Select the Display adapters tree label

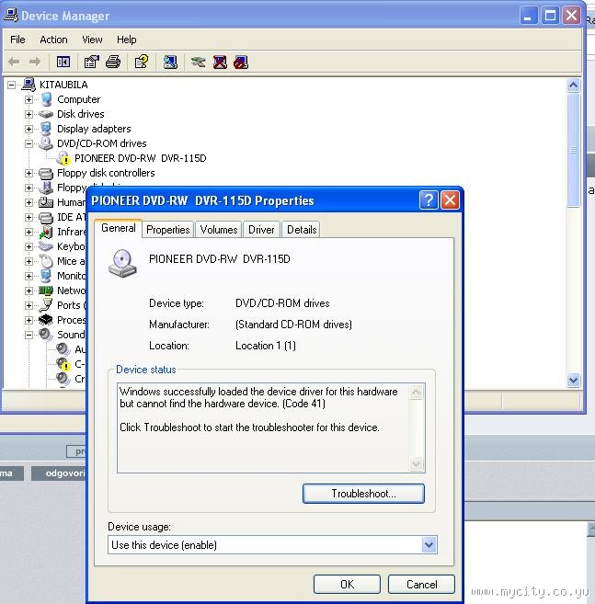pos(94,129)
